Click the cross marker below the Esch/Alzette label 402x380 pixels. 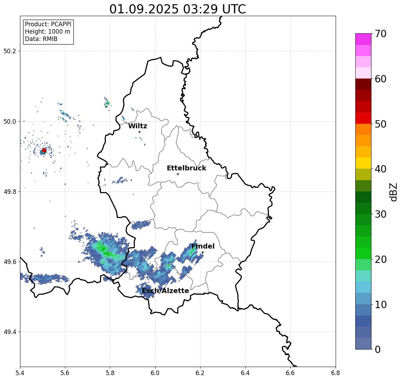click(153, 297)
